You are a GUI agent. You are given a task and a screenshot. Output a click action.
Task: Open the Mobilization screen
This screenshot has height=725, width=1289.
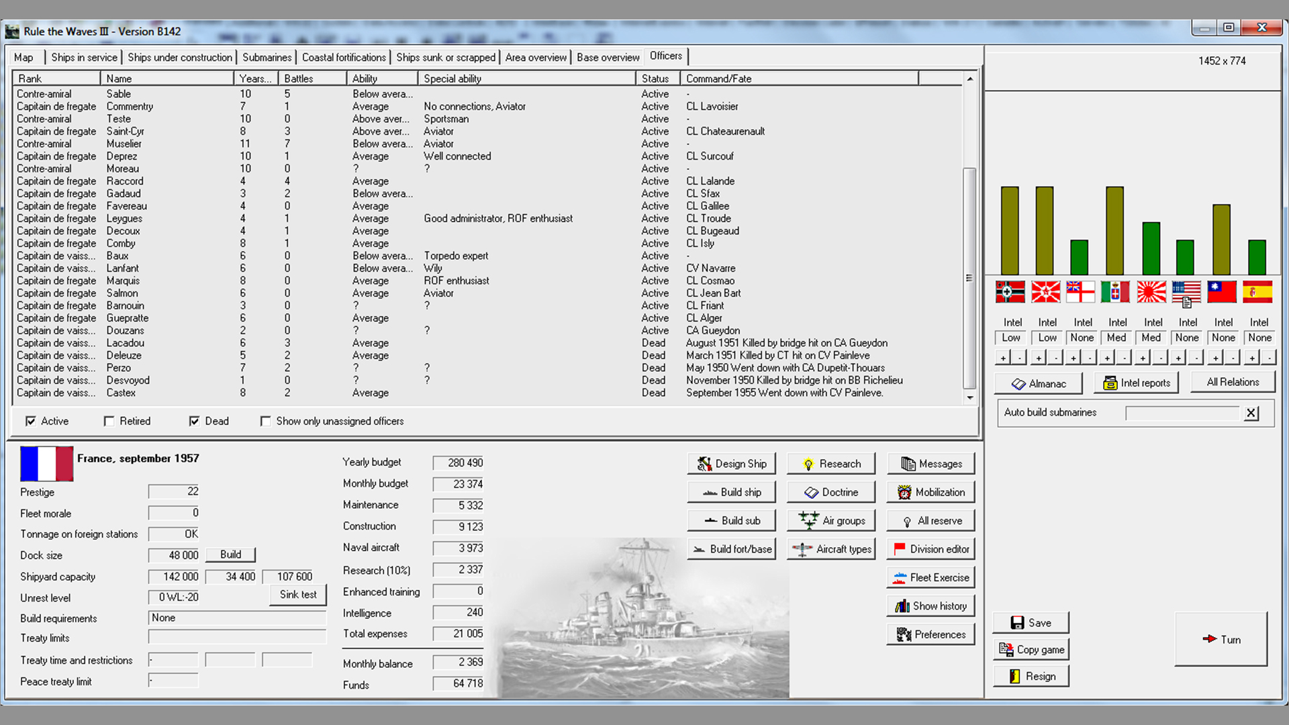click(930, 492)
